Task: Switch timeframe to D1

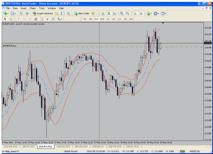Action: pyautogui.click(x=120, y=19)
